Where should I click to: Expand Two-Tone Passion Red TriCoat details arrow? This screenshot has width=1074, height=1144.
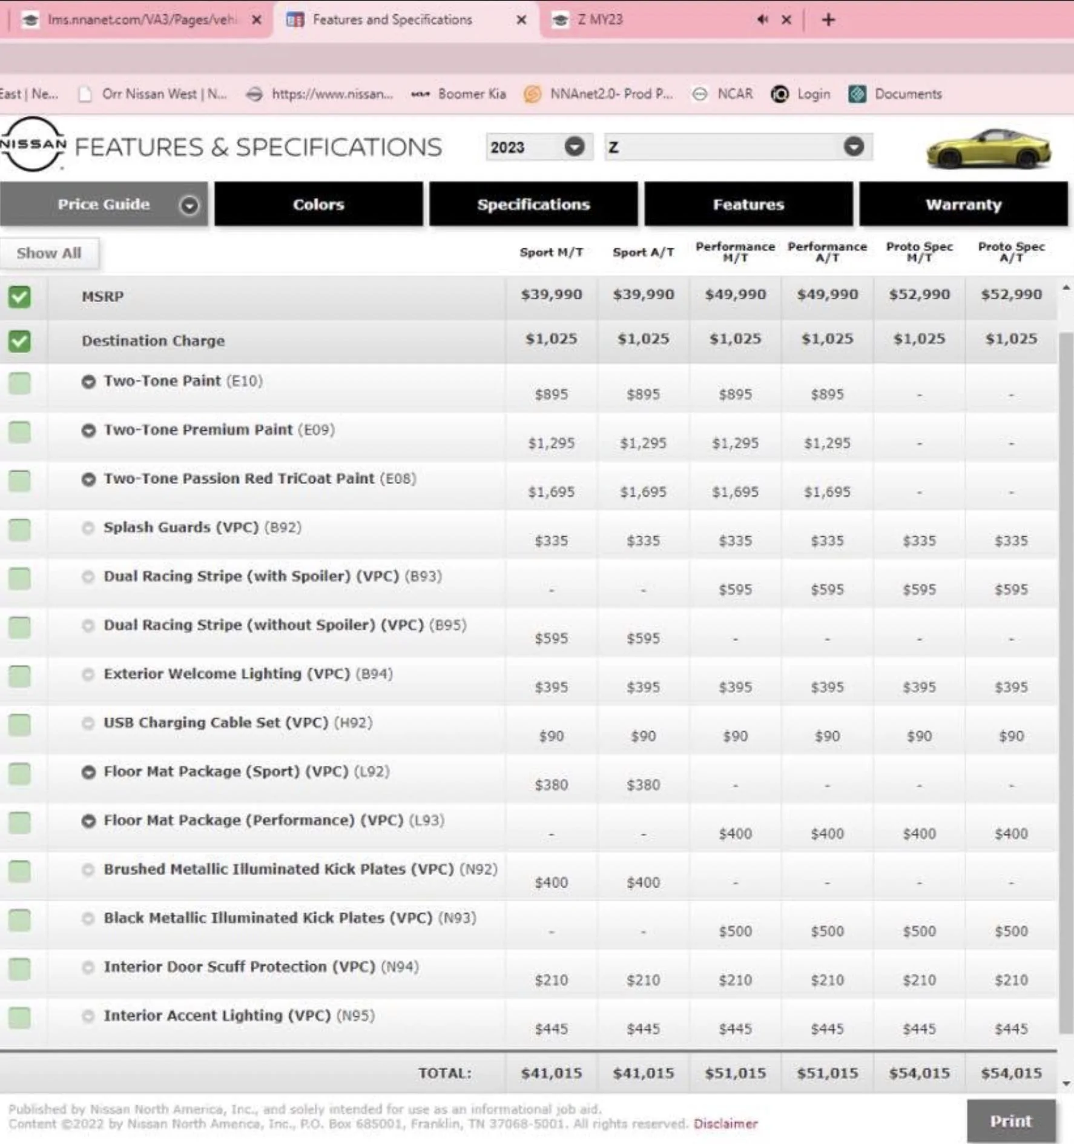88,479
